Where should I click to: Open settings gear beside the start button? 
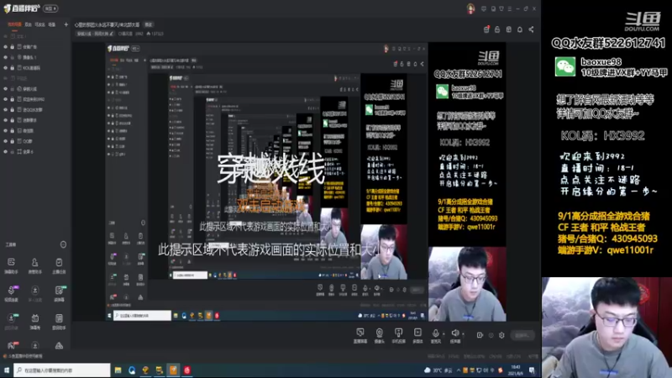(501, 335)
